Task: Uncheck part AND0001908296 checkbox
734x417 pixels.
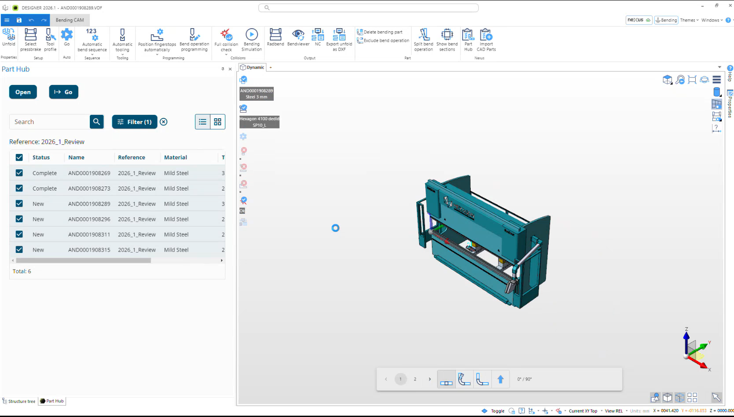Action: (19, 219)
